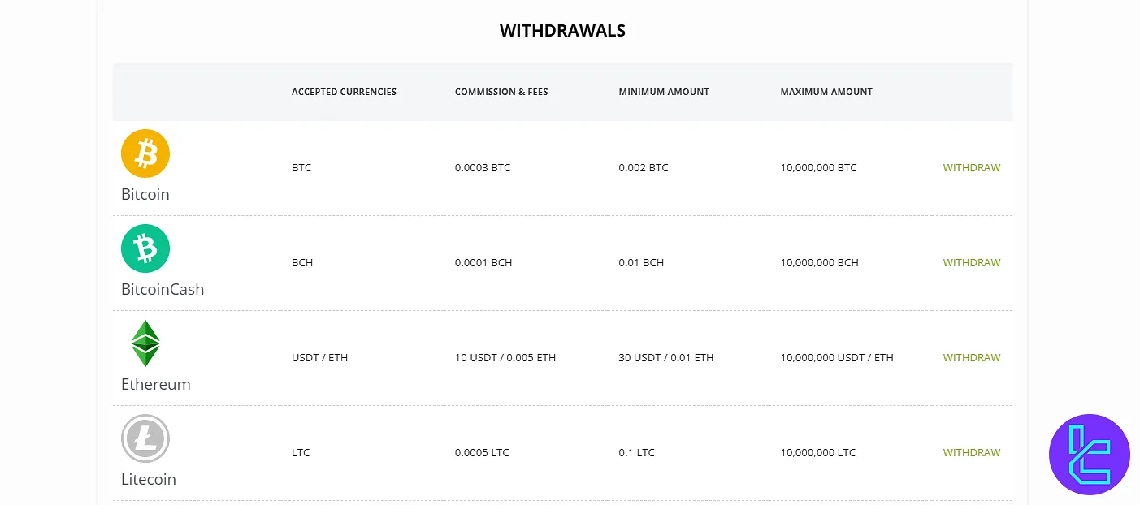Image resolution: width=1140 pixels, height=505 pixels.
Task: Select the Bitcoin row label
Action: (x=145, y=194)
